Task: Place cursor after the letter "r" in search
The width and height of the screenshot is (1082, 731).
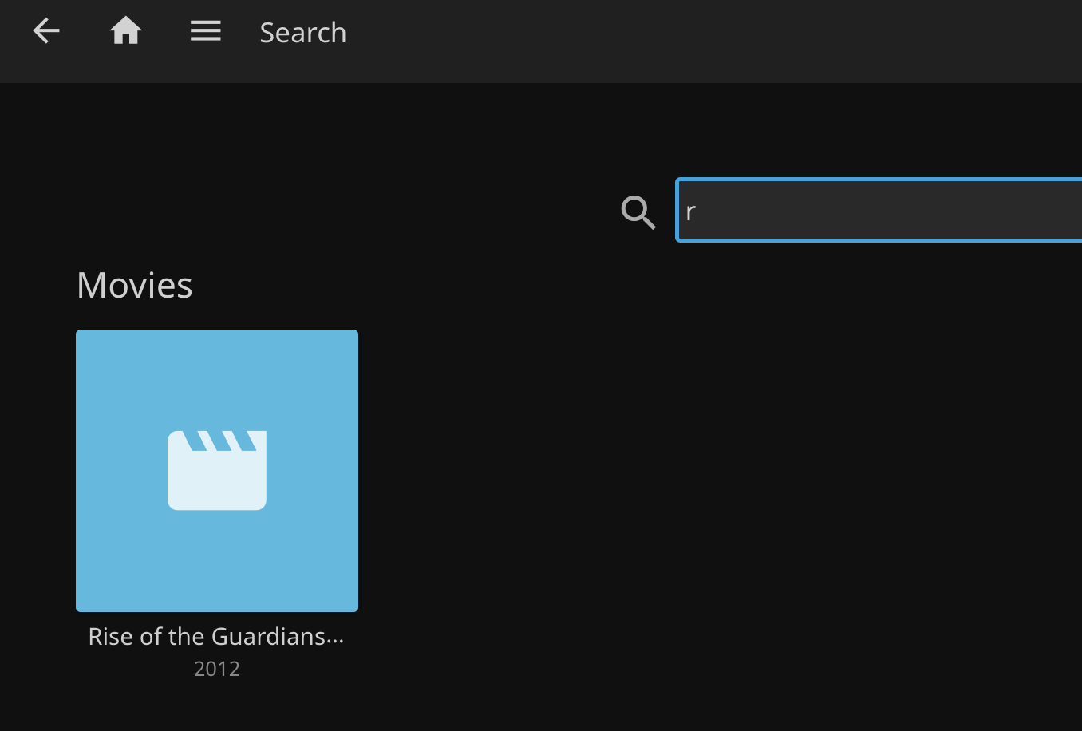Action: coord(698,211)
